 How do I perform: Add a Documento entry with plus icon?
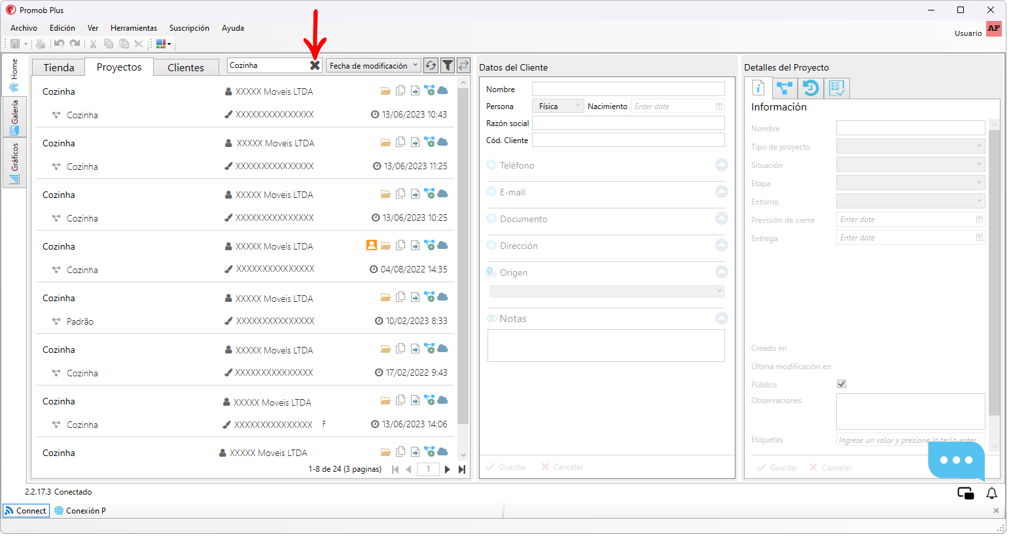491,219
